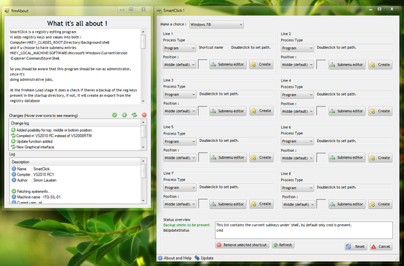The image size is (404, 266).
Task: Click 'Machine name : ITG-SIL-01' log row
Action: pos(36,197)
